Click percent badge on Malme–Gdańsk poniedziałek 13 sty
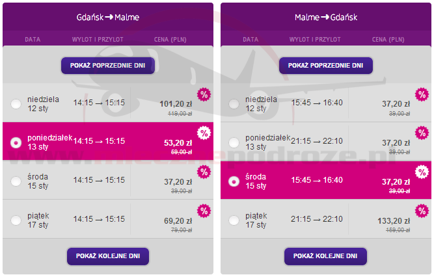 (422, 134)
